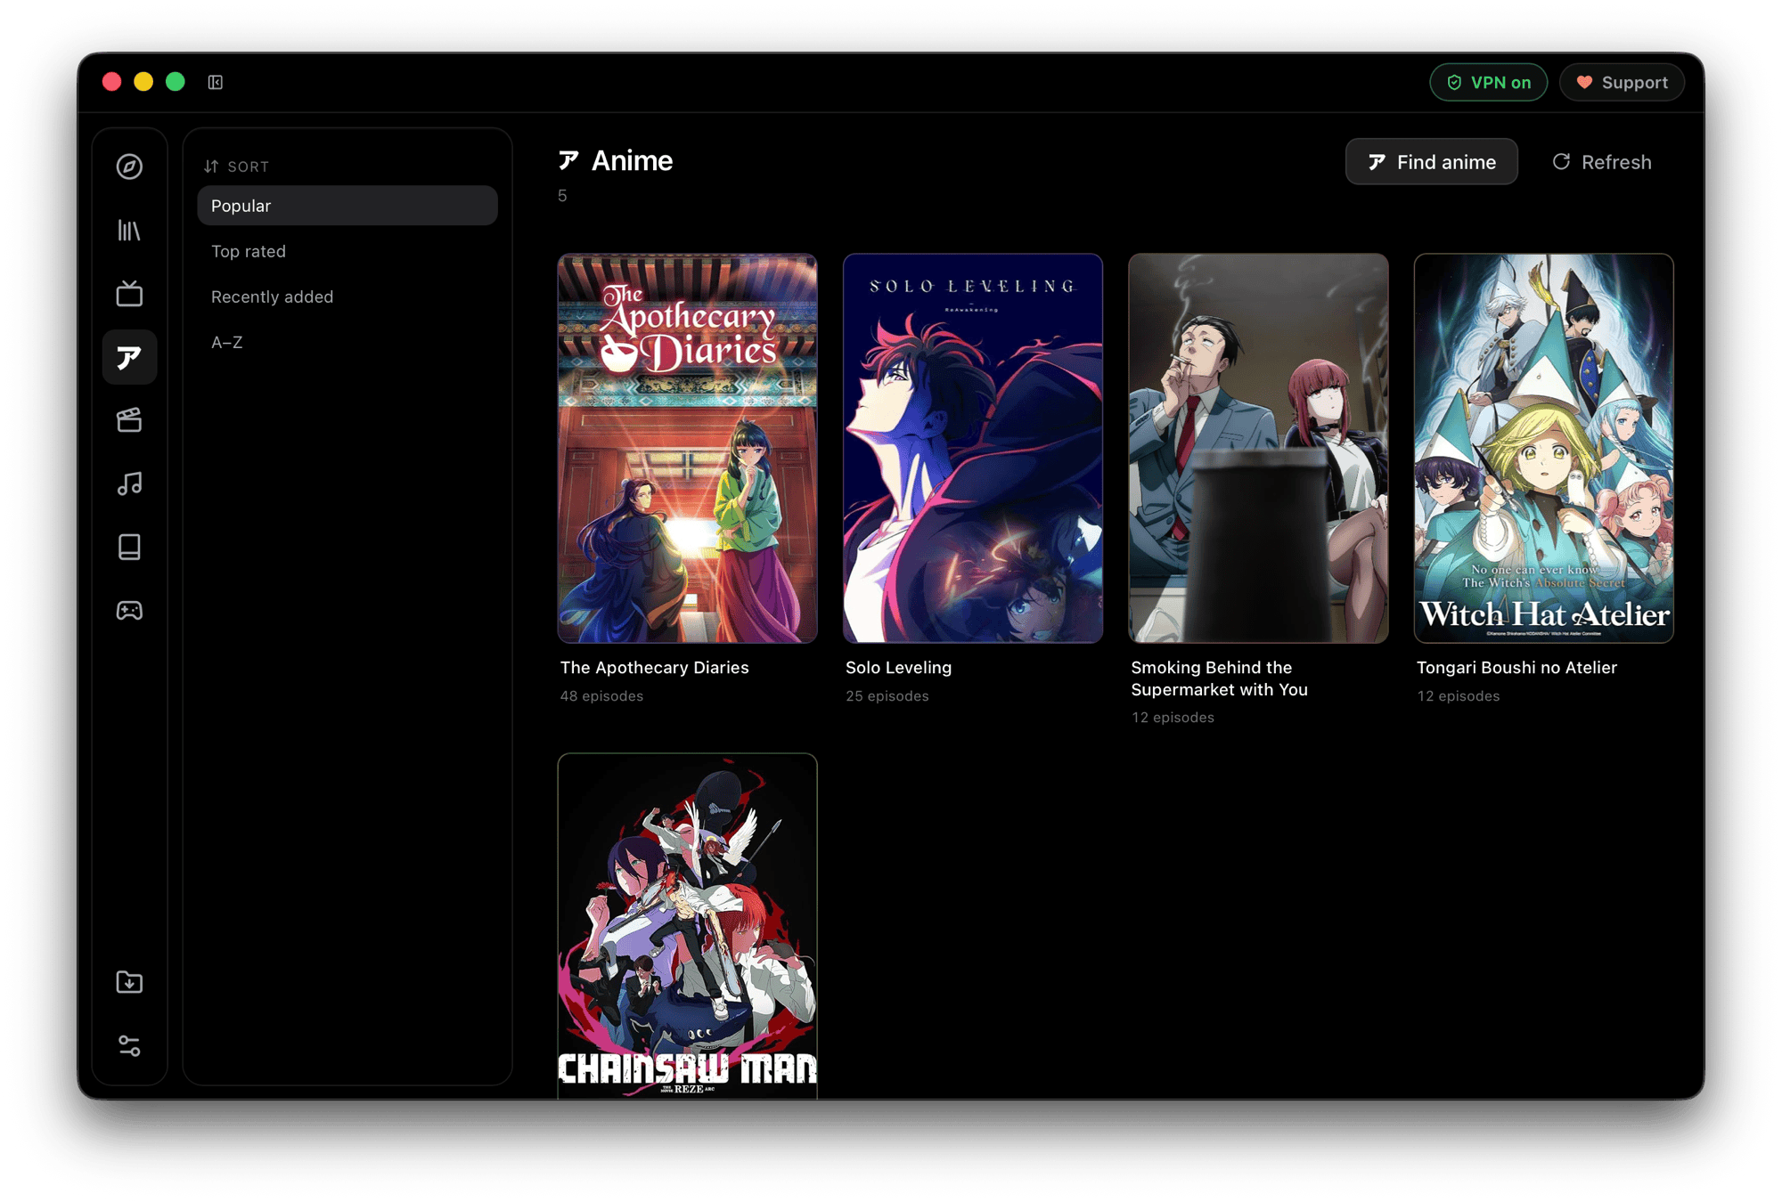Open the Settings sliders sidebar icon
Viewport: 1782px width, 1202px height.
(129, 1045)
